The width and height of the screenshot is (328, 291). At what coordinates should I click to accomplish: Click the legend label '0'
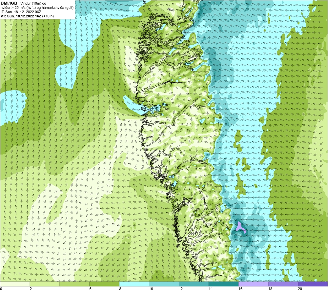[1, 289]
